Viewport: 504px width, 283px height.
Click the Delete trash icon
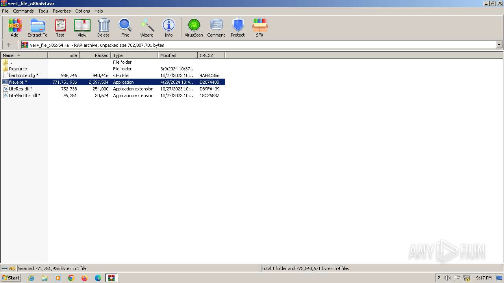(104, 28)
